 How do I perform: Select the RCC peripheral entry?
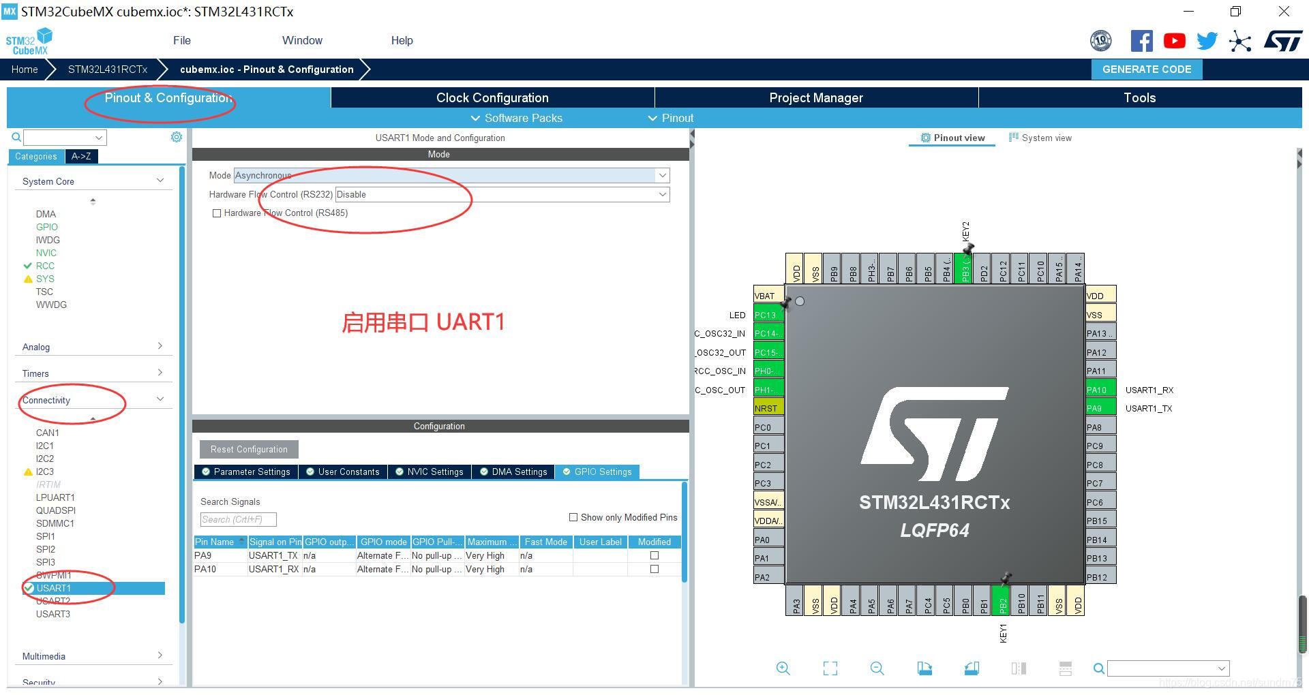(x=45, y=266)
